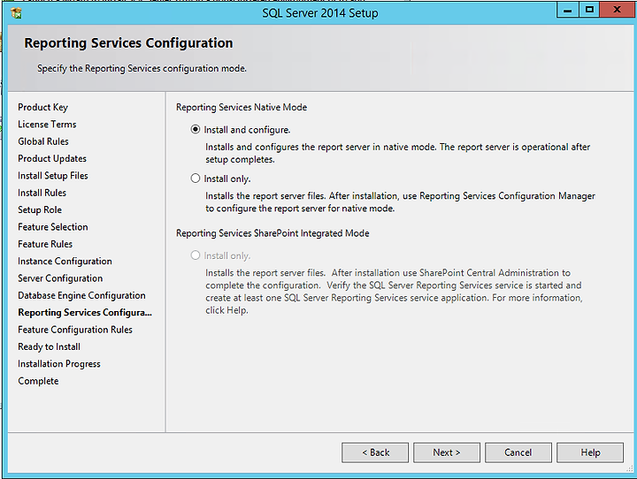Click Reporting Services Configuration step
The height and width of the screenshot is (479, 637).
tap(85, 312)
